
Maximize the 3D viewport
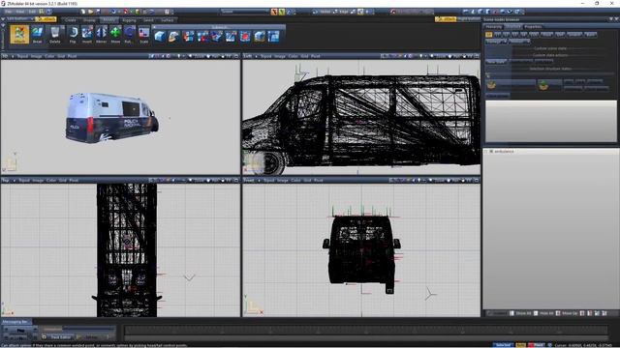(x=236, y=56)
